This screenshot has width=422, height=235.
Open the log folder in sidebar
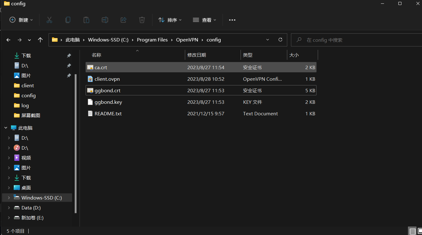click(x=25, y=105)
